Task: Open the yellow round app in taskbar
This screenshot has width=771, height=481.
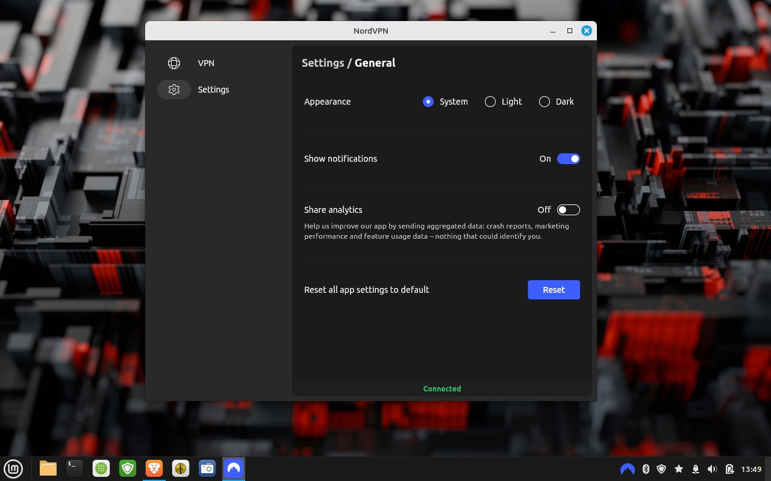Action: (181, 468)
